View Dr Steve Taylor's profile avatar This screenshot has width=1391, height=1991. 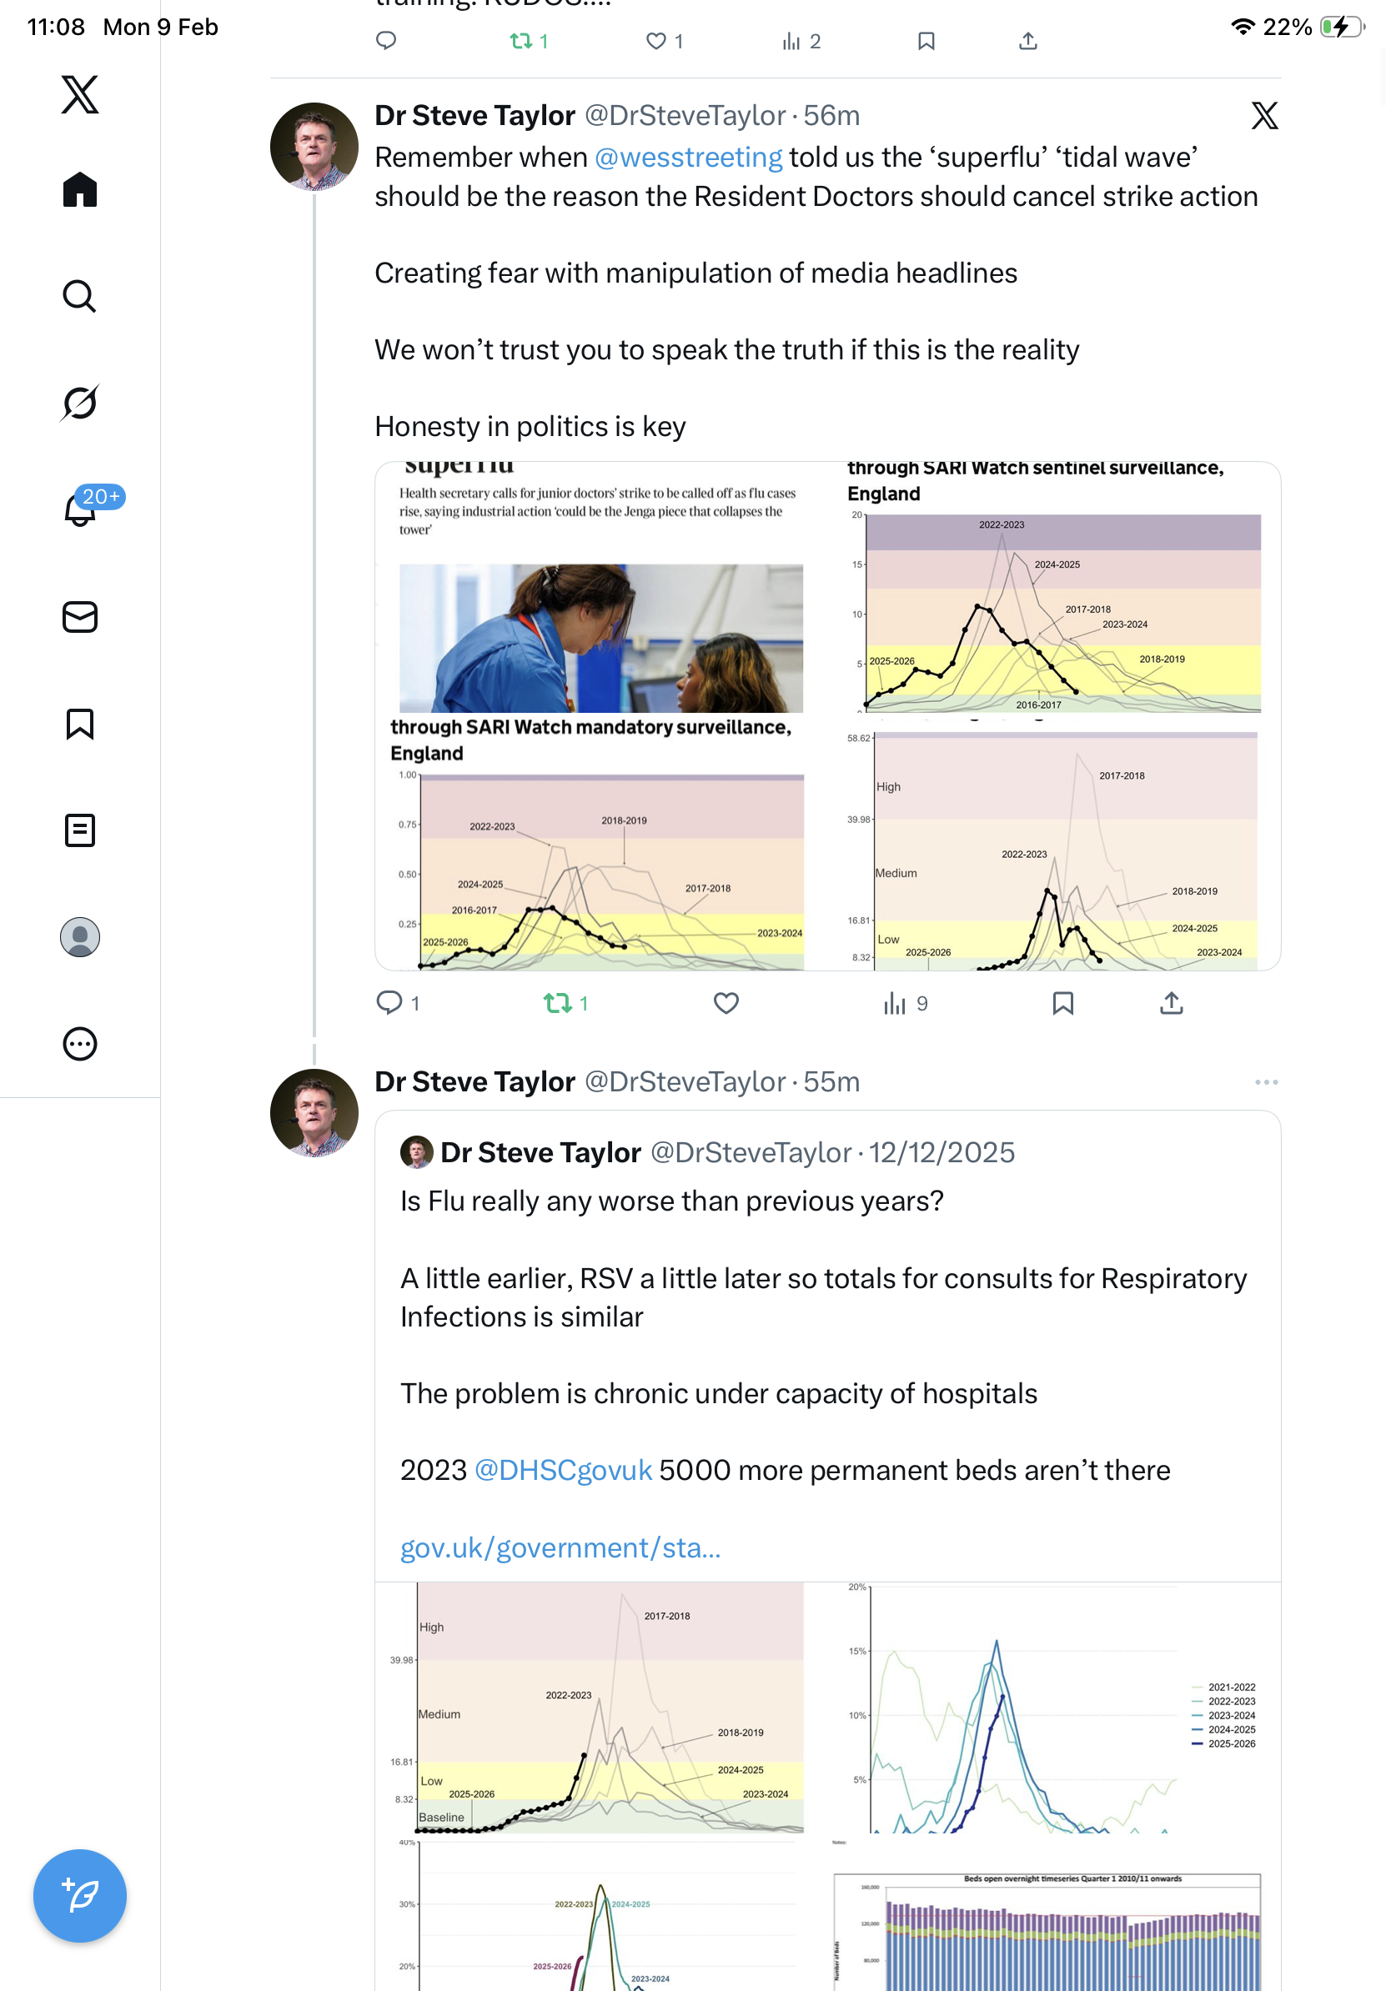tap(314, 147)
